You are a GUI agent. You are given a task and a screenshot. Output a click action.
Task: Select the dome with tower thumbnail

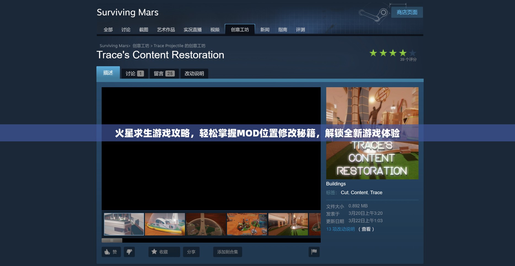tap(206, 224)
